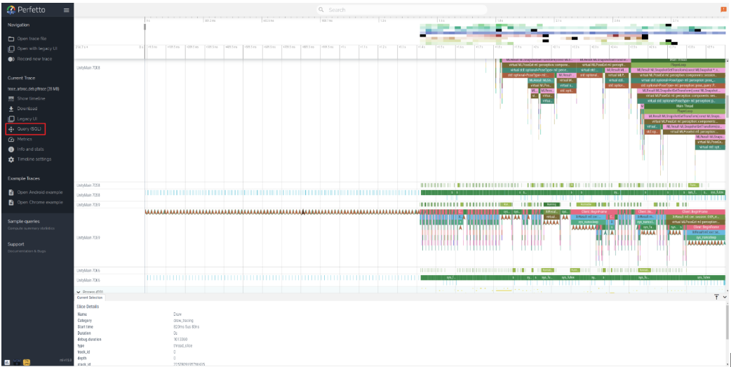The width and height of the screenshot is (731, 367).
Task: Click the Record new trace icon
Action: point(11,59)
